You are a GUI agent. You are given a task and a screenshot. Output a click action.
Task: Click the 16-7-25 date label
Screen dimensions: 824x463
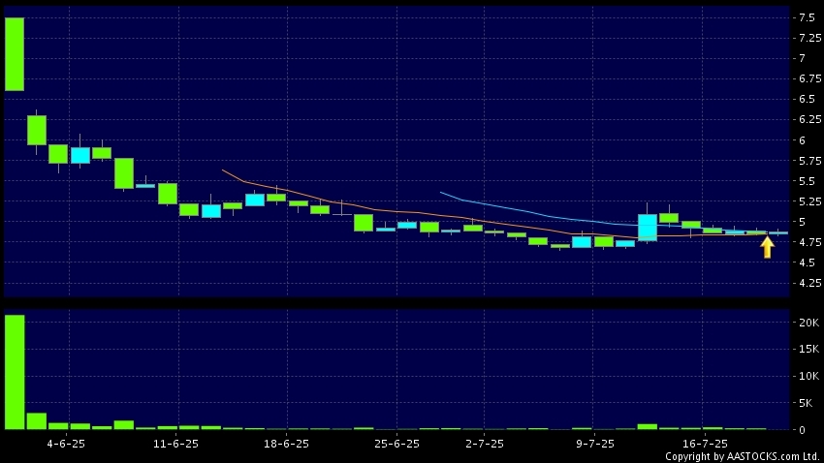pyautogui.click(x=705, y=444)
